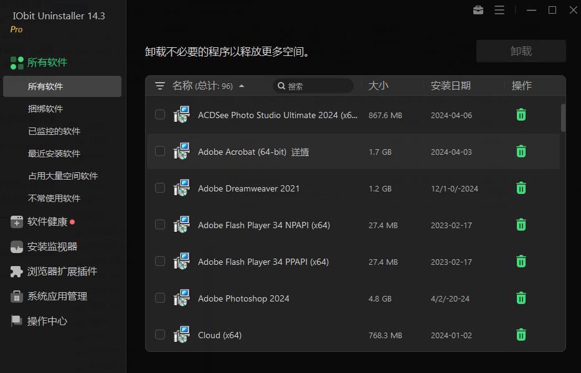Click the 名称 column header
This screenshot has width=581, height=373.
point(182,86)
